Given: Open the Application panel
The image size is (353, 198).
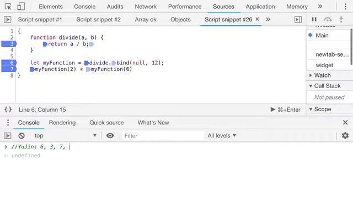Looking at the screenshot, I should 260,7.
